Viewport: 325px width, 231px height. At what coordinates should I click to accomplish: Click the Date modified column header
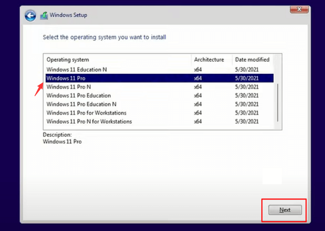tap(252, 60)
